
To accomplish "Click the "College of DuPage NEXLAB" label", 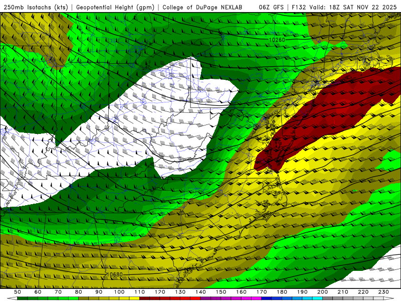I will (x=203, y=7).
